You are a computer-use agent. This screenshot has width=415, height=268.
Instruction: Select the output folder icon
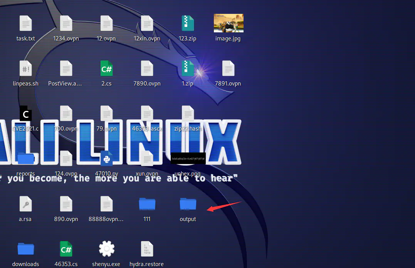188,204
